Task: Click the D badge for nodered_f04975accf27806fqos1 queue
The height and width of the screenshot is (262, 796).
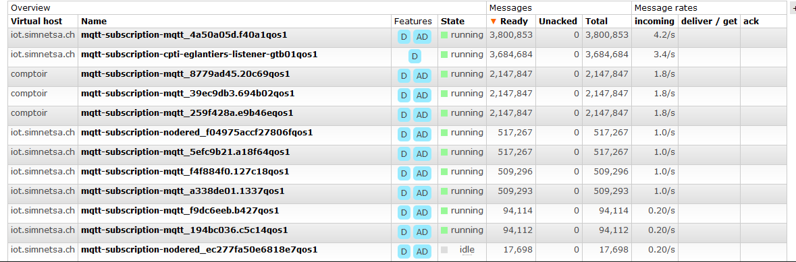Action: coord(404,135)
